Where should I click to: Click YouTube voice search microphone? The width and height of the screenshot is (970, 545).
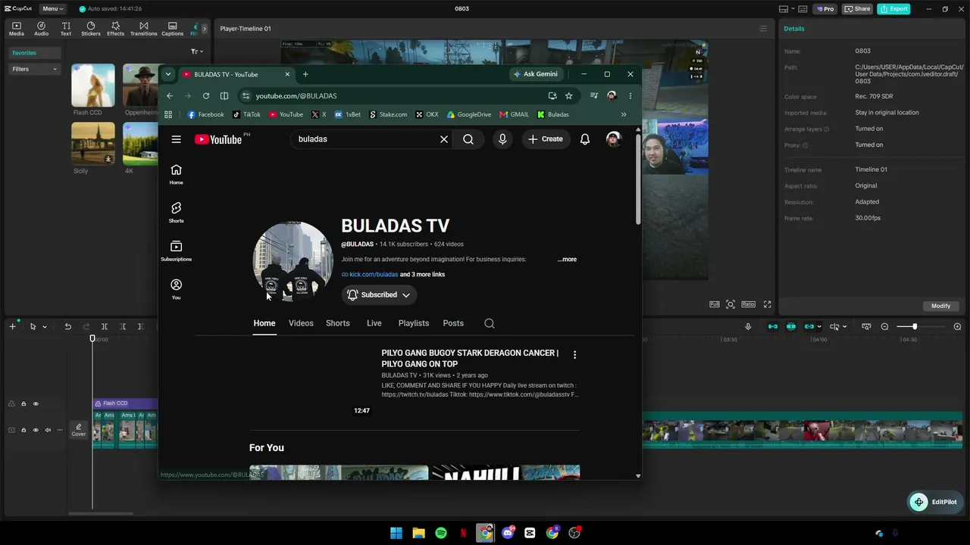(x=502, y=139)
